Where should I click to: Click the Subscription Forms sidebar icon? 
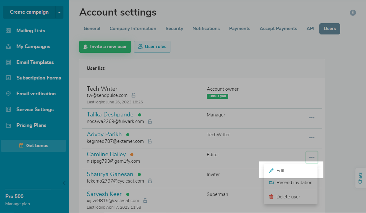tap(9, 78)
